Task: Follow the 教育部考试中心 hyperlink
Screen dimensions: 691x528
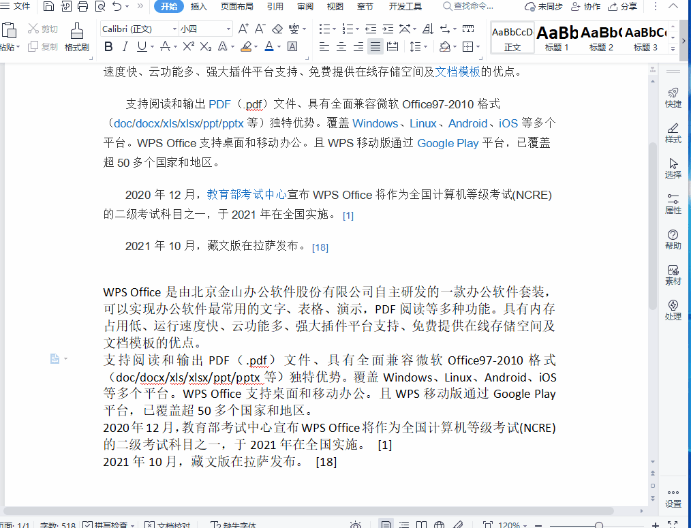Action: (x=247, y=194)
